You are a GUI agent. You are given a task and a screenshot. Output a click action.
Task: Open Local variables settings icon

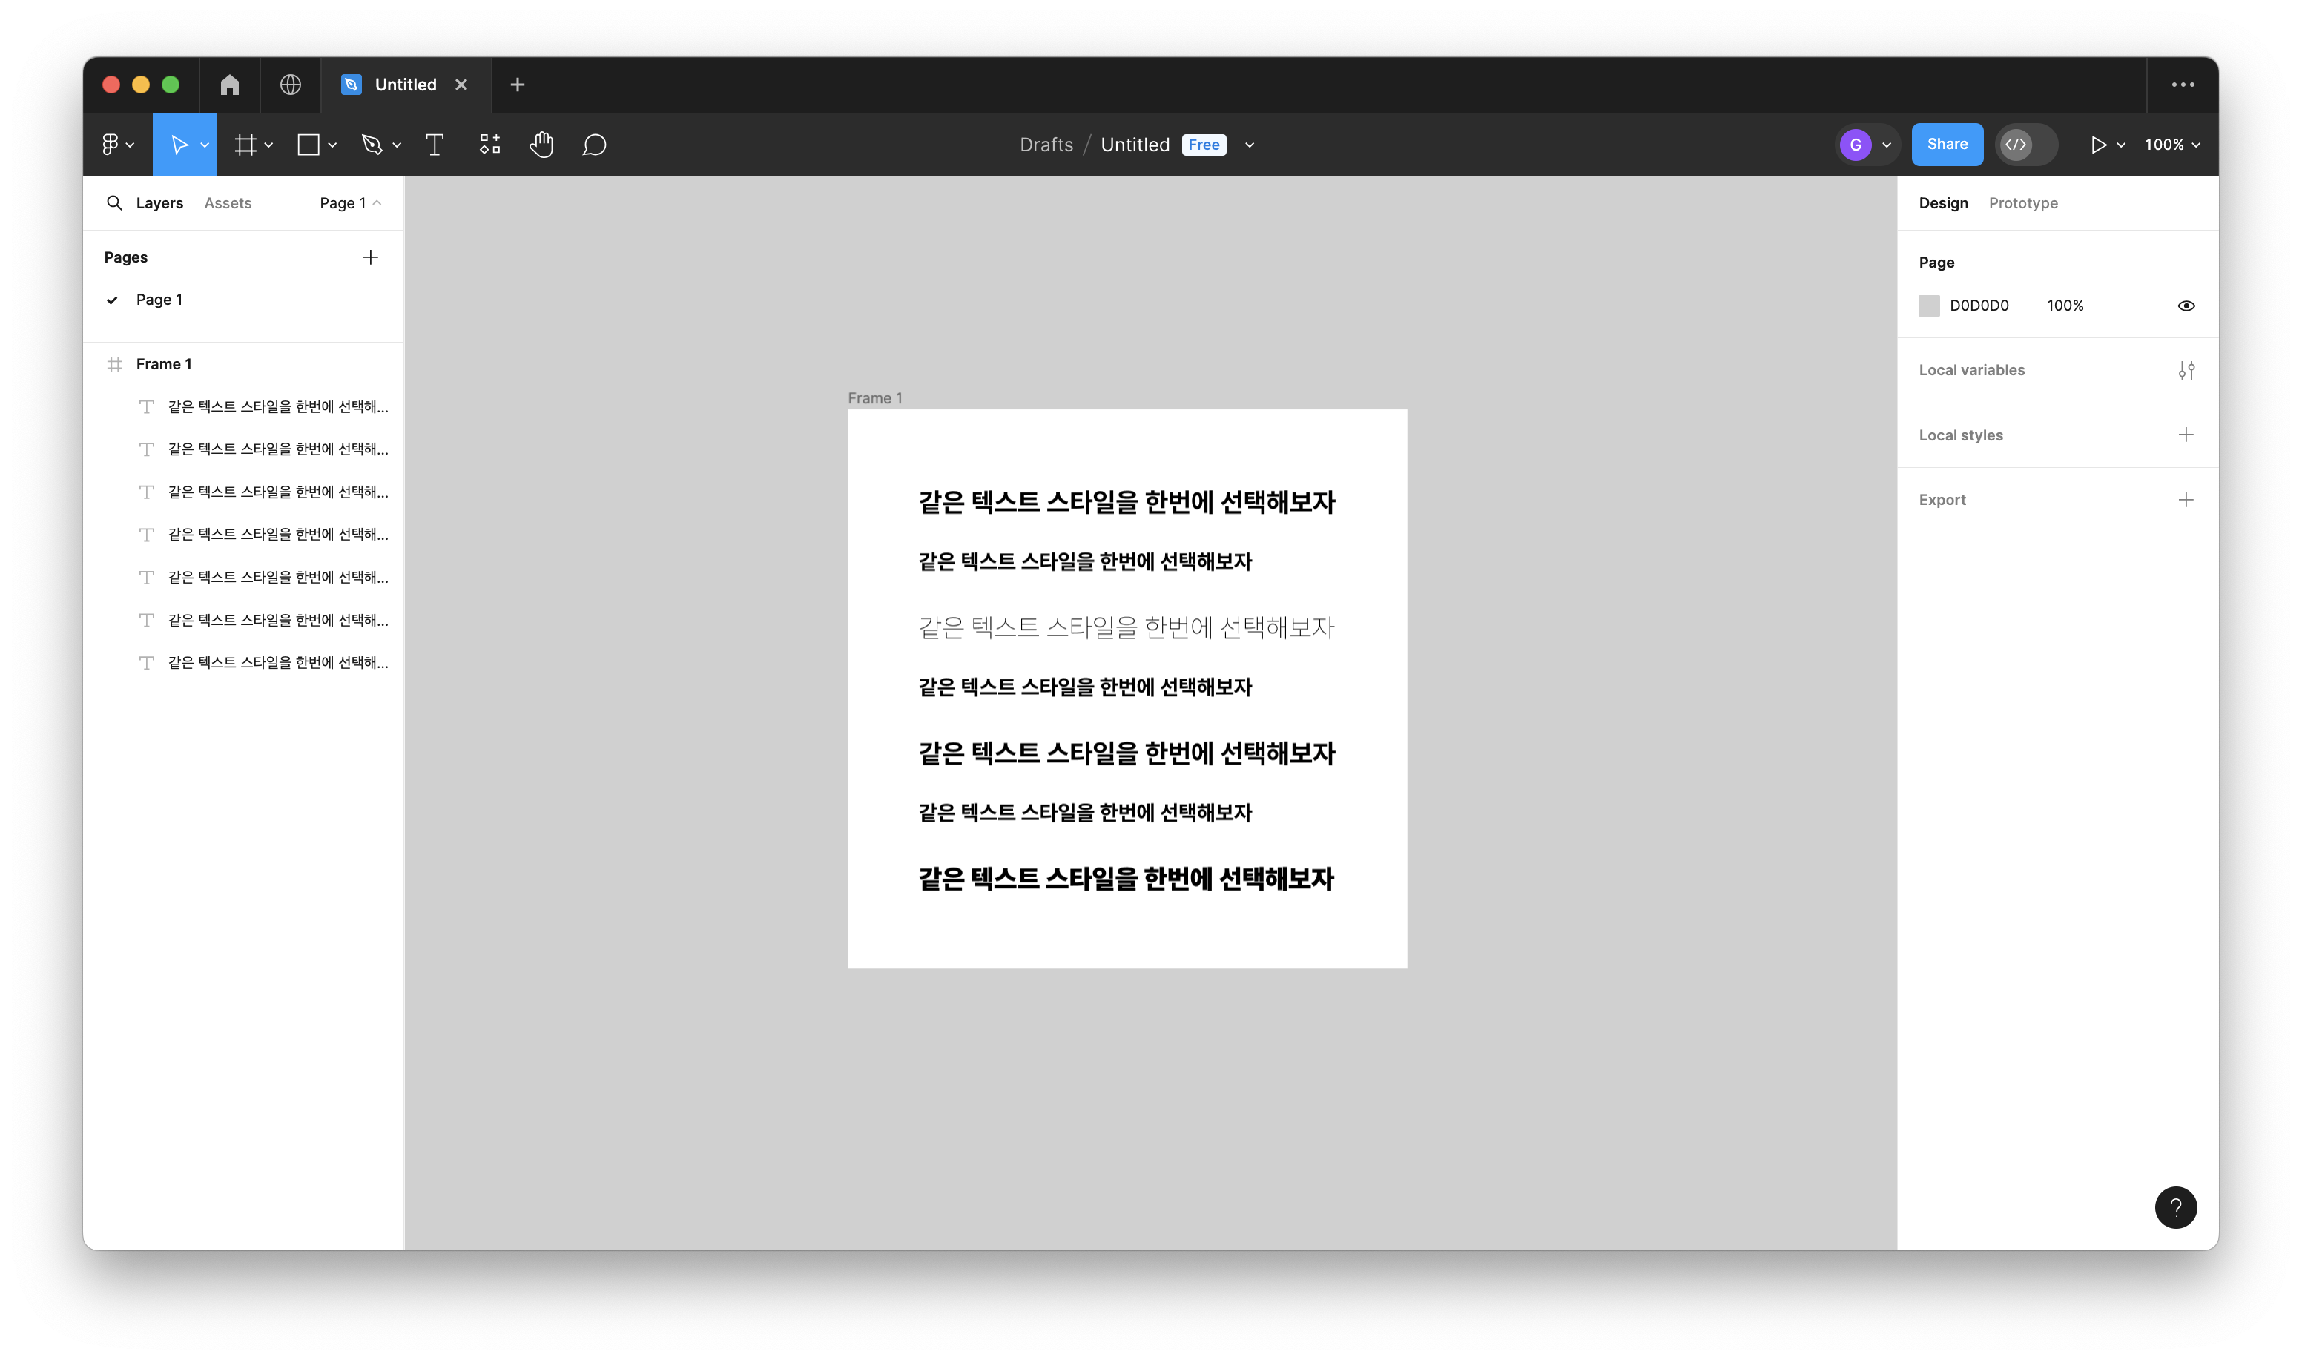coord(2186,370)
